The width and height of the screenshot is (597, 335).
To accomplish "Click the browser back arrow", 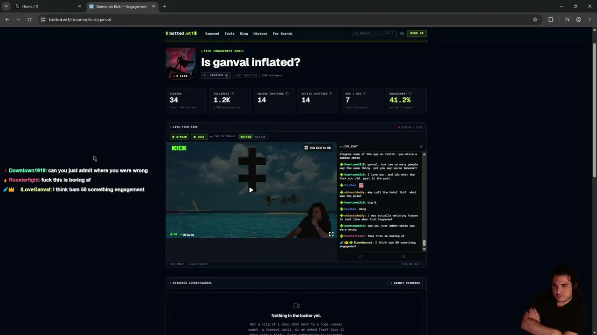I will 7,20.
